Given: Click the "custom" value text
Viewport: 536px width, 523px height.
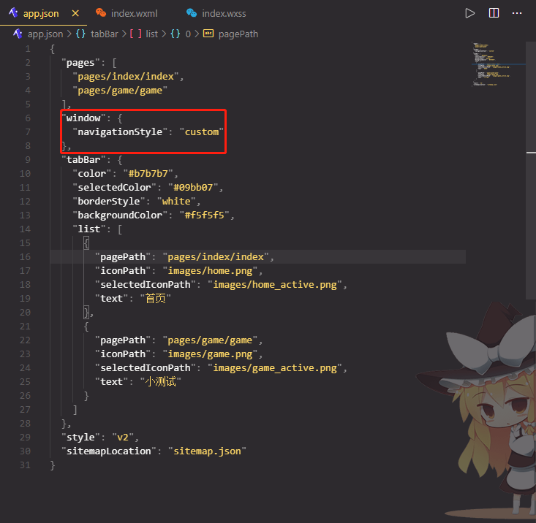Looking at the screenshot, I should click(x=202, y=132).
